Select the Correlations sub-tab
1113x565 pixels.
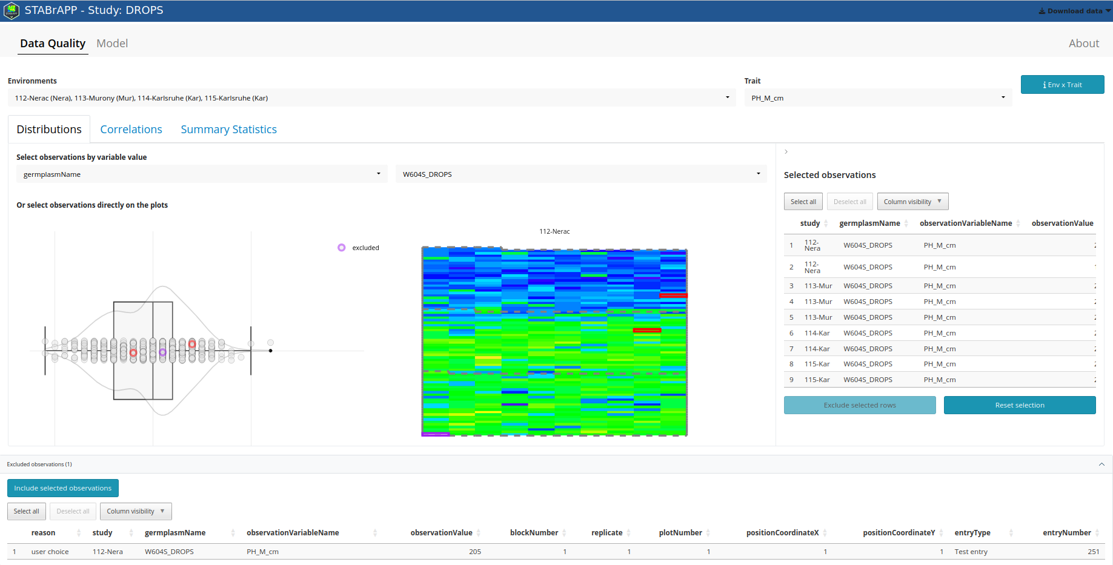coord(131,130)
